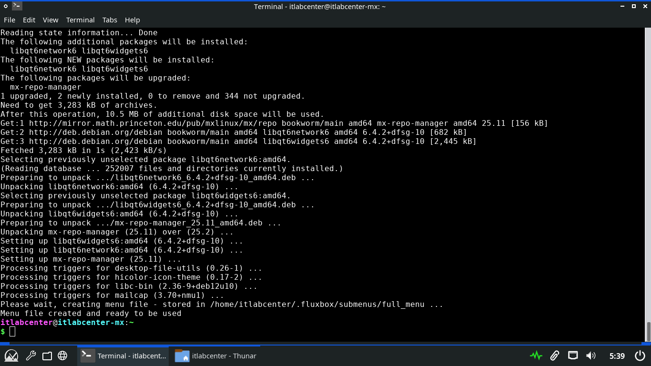Click the 5:39 clock in the taskbar
651x366 pixels.
click(x=617, y=356)
